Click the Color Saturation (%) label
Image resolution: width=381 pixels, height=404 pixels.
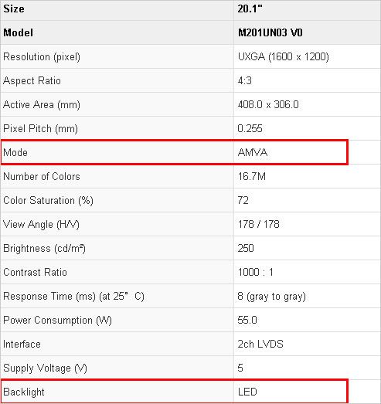(48, 201)
